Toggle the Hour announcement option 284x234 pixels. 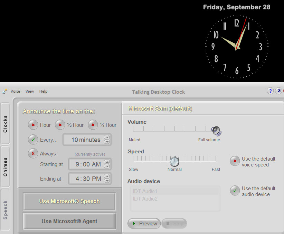point(33,125)
